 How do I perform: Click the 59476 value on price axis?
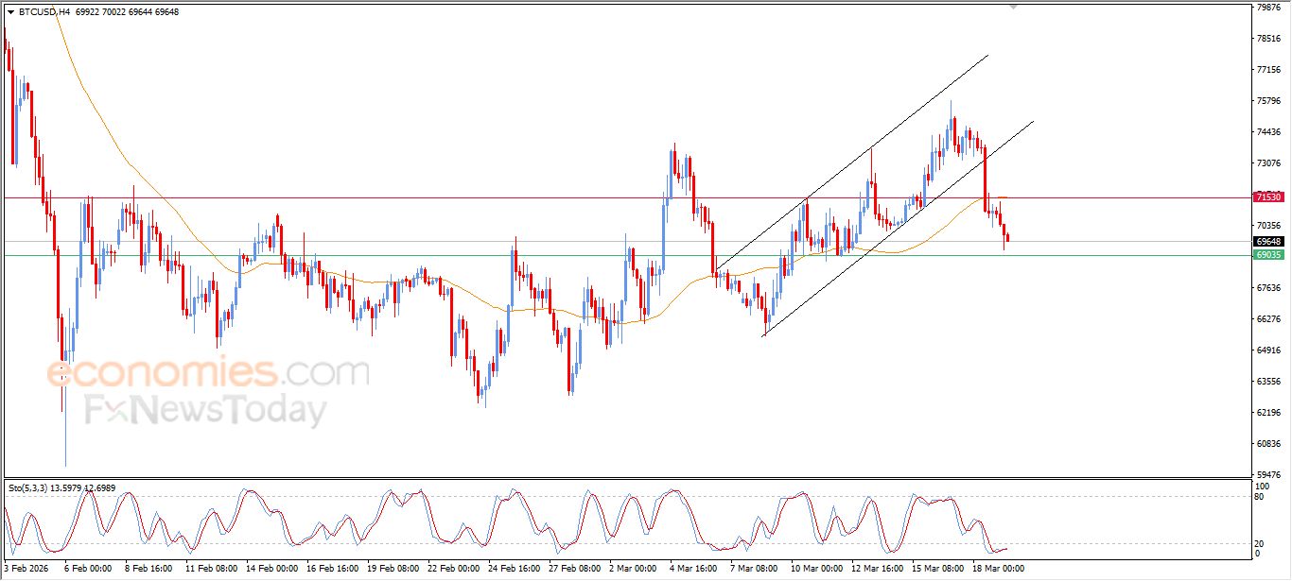1269,475
